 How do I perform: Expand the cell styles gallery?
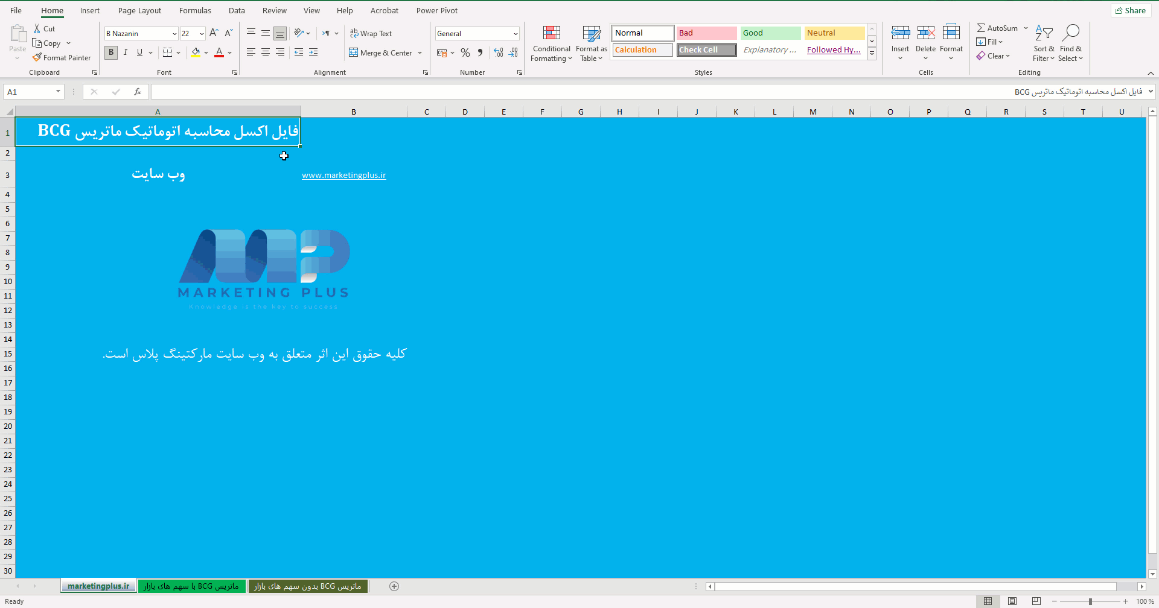[872, 54]
